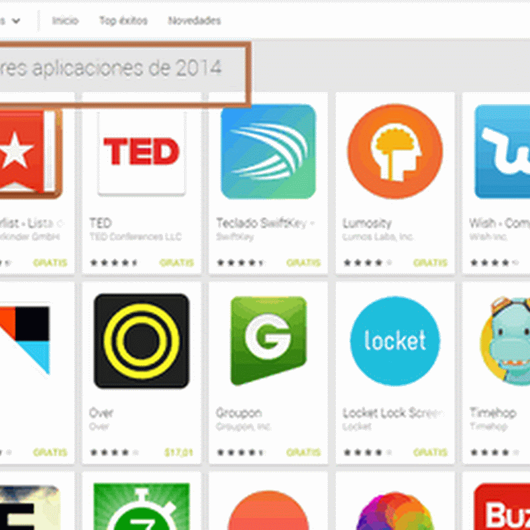Open the Timehop dinosaur icon
This screenshot has height=530, width=530.
[505, 341]
